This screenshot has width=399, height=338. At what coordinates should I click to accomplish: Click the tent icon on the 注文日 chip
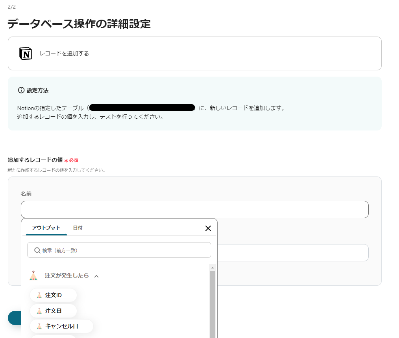(x=39, y=311)
